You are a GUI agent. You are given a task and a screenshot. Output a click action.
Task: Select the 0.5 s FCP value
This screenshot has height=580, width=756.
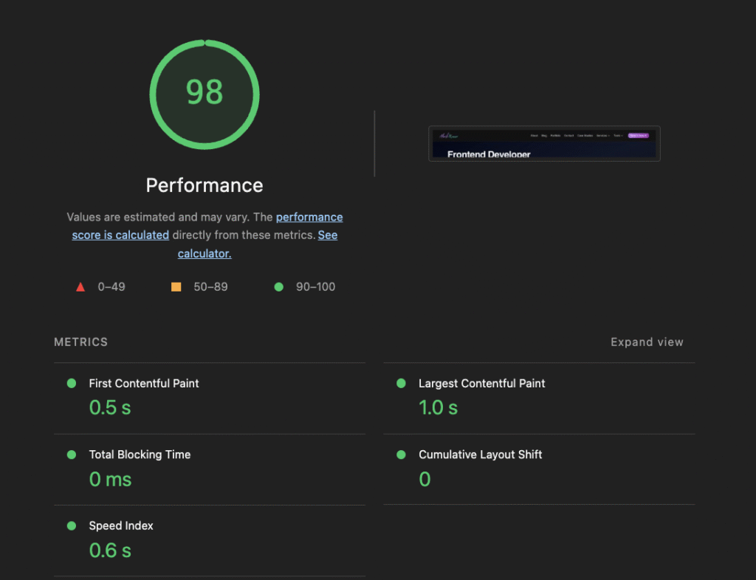109,407
